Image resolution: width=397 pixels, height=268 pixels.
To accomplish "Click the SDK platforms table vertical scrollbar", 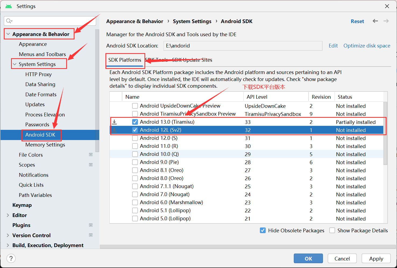I will tap(385, 133).
